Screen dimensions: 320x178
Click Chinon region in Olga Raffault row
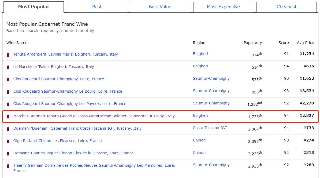199,140
